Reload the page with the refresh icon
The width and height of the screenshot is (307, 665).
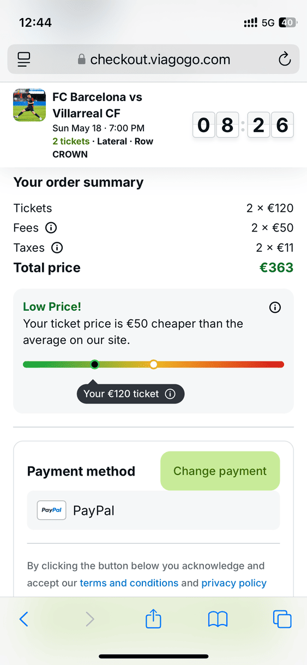(x=285, y=59)
